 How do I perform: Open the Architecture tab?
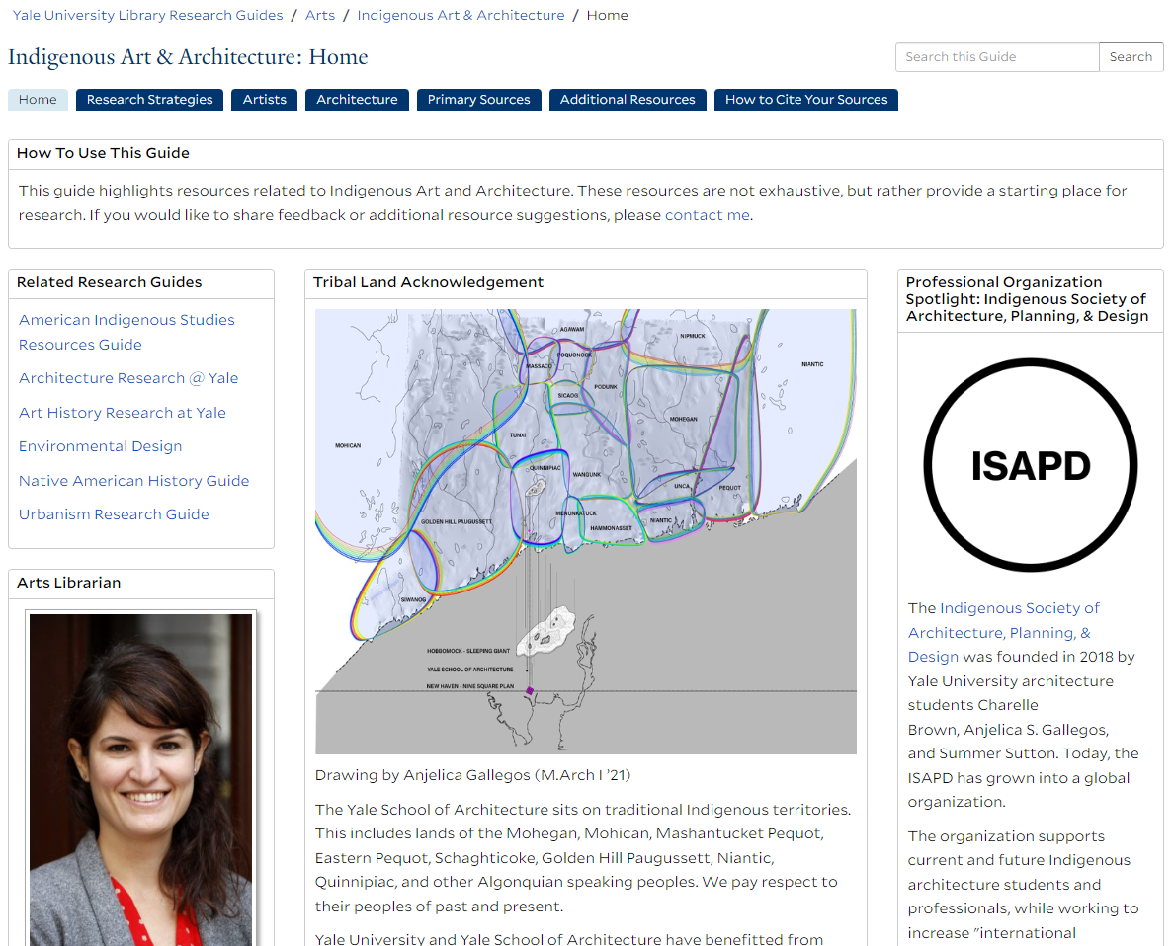click(357, 100)
